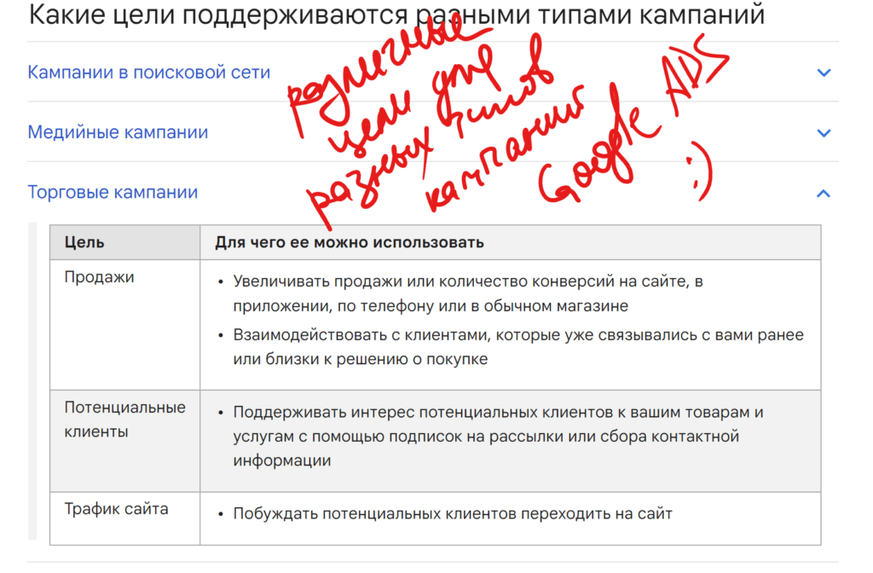Open the Медийные кампании section link

118,132
